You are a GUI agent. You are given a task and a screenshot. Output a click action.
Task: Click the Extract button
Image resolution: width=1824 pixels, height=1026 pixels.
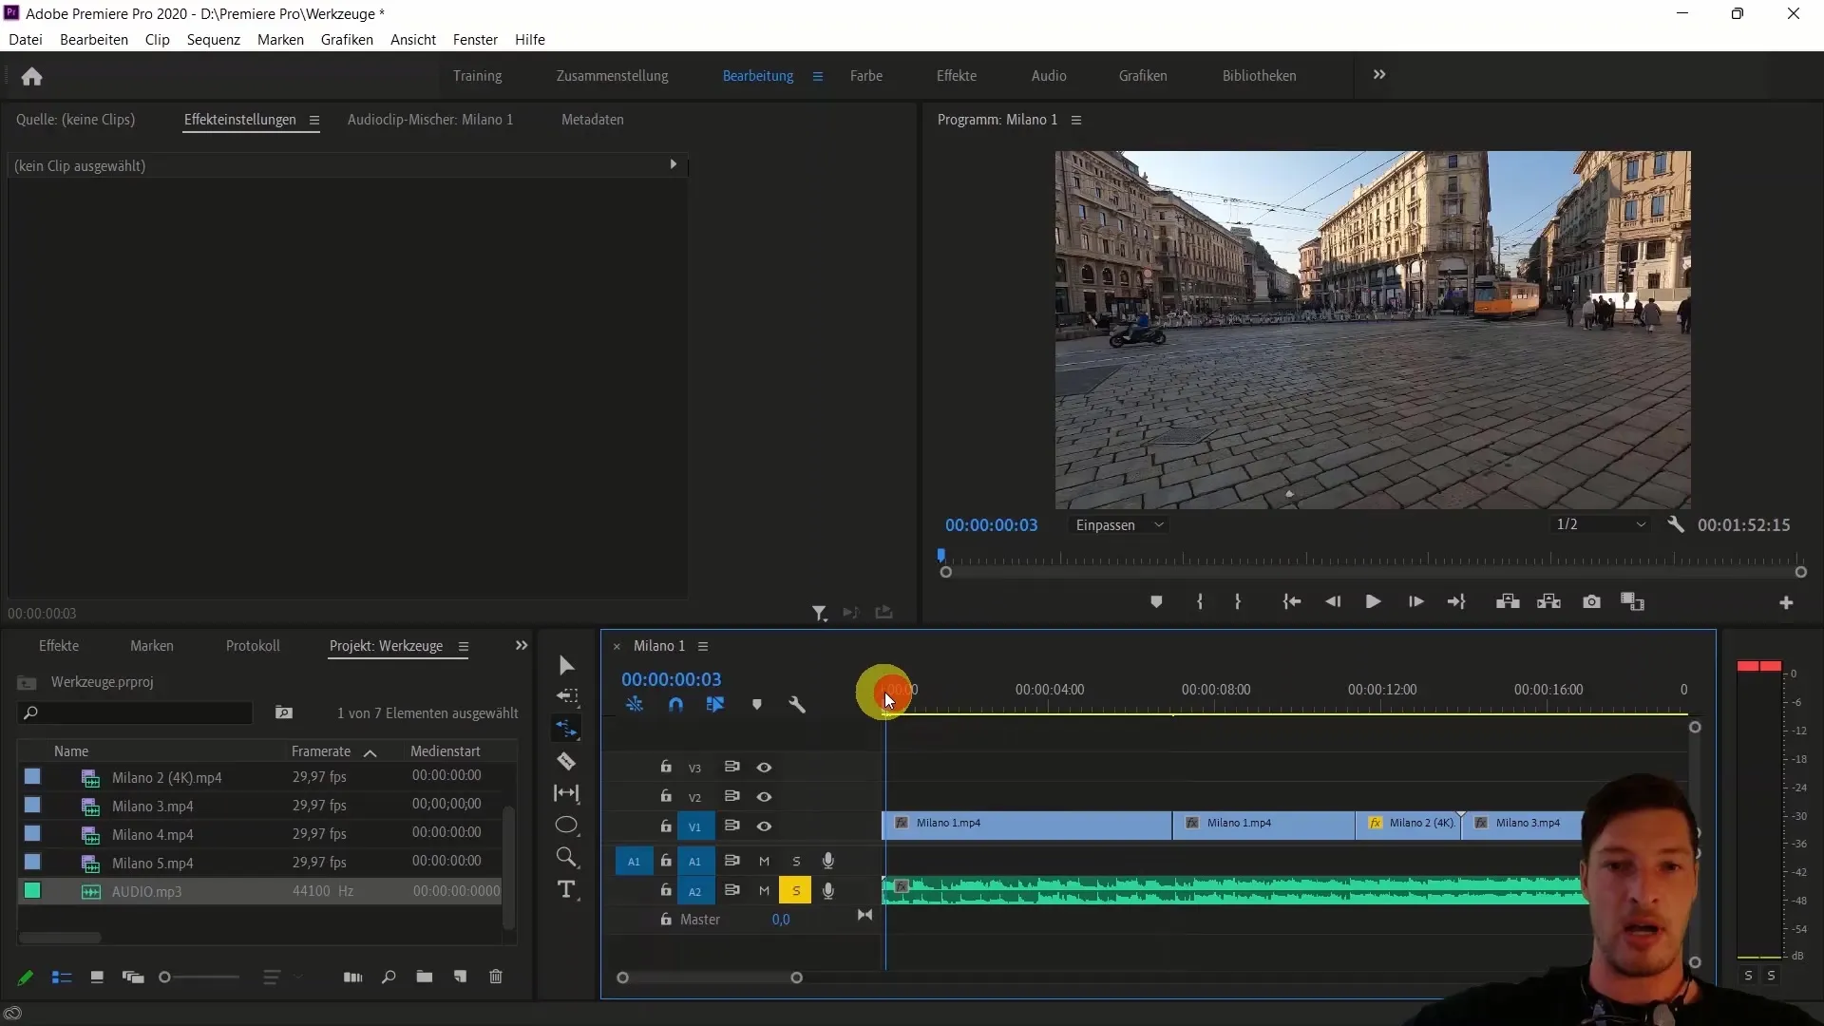click(x=1549, y=601)
